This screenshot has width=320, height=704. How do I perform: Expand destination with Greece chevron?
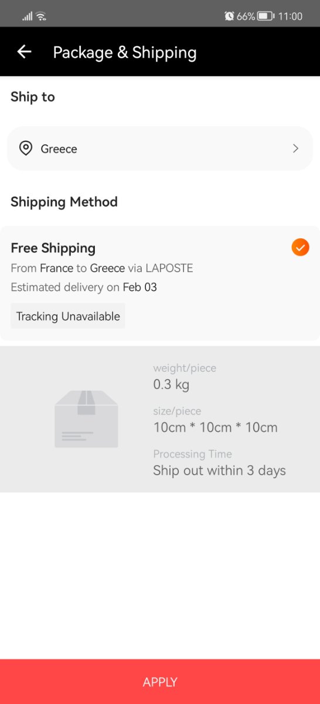[295, 148]
